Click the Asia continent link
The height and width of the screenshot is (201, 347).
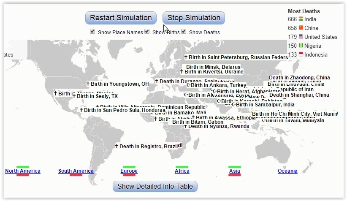[235, 171]
